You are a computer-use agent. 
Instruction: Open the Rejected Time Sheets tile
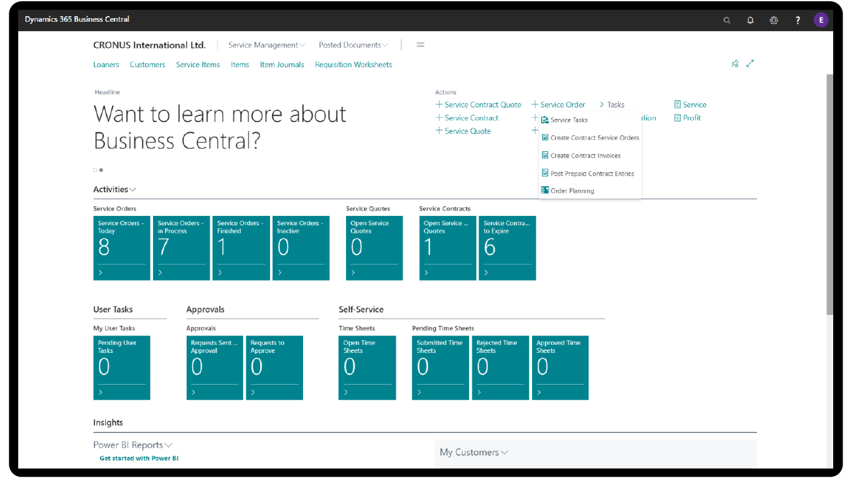coord(500,368)
